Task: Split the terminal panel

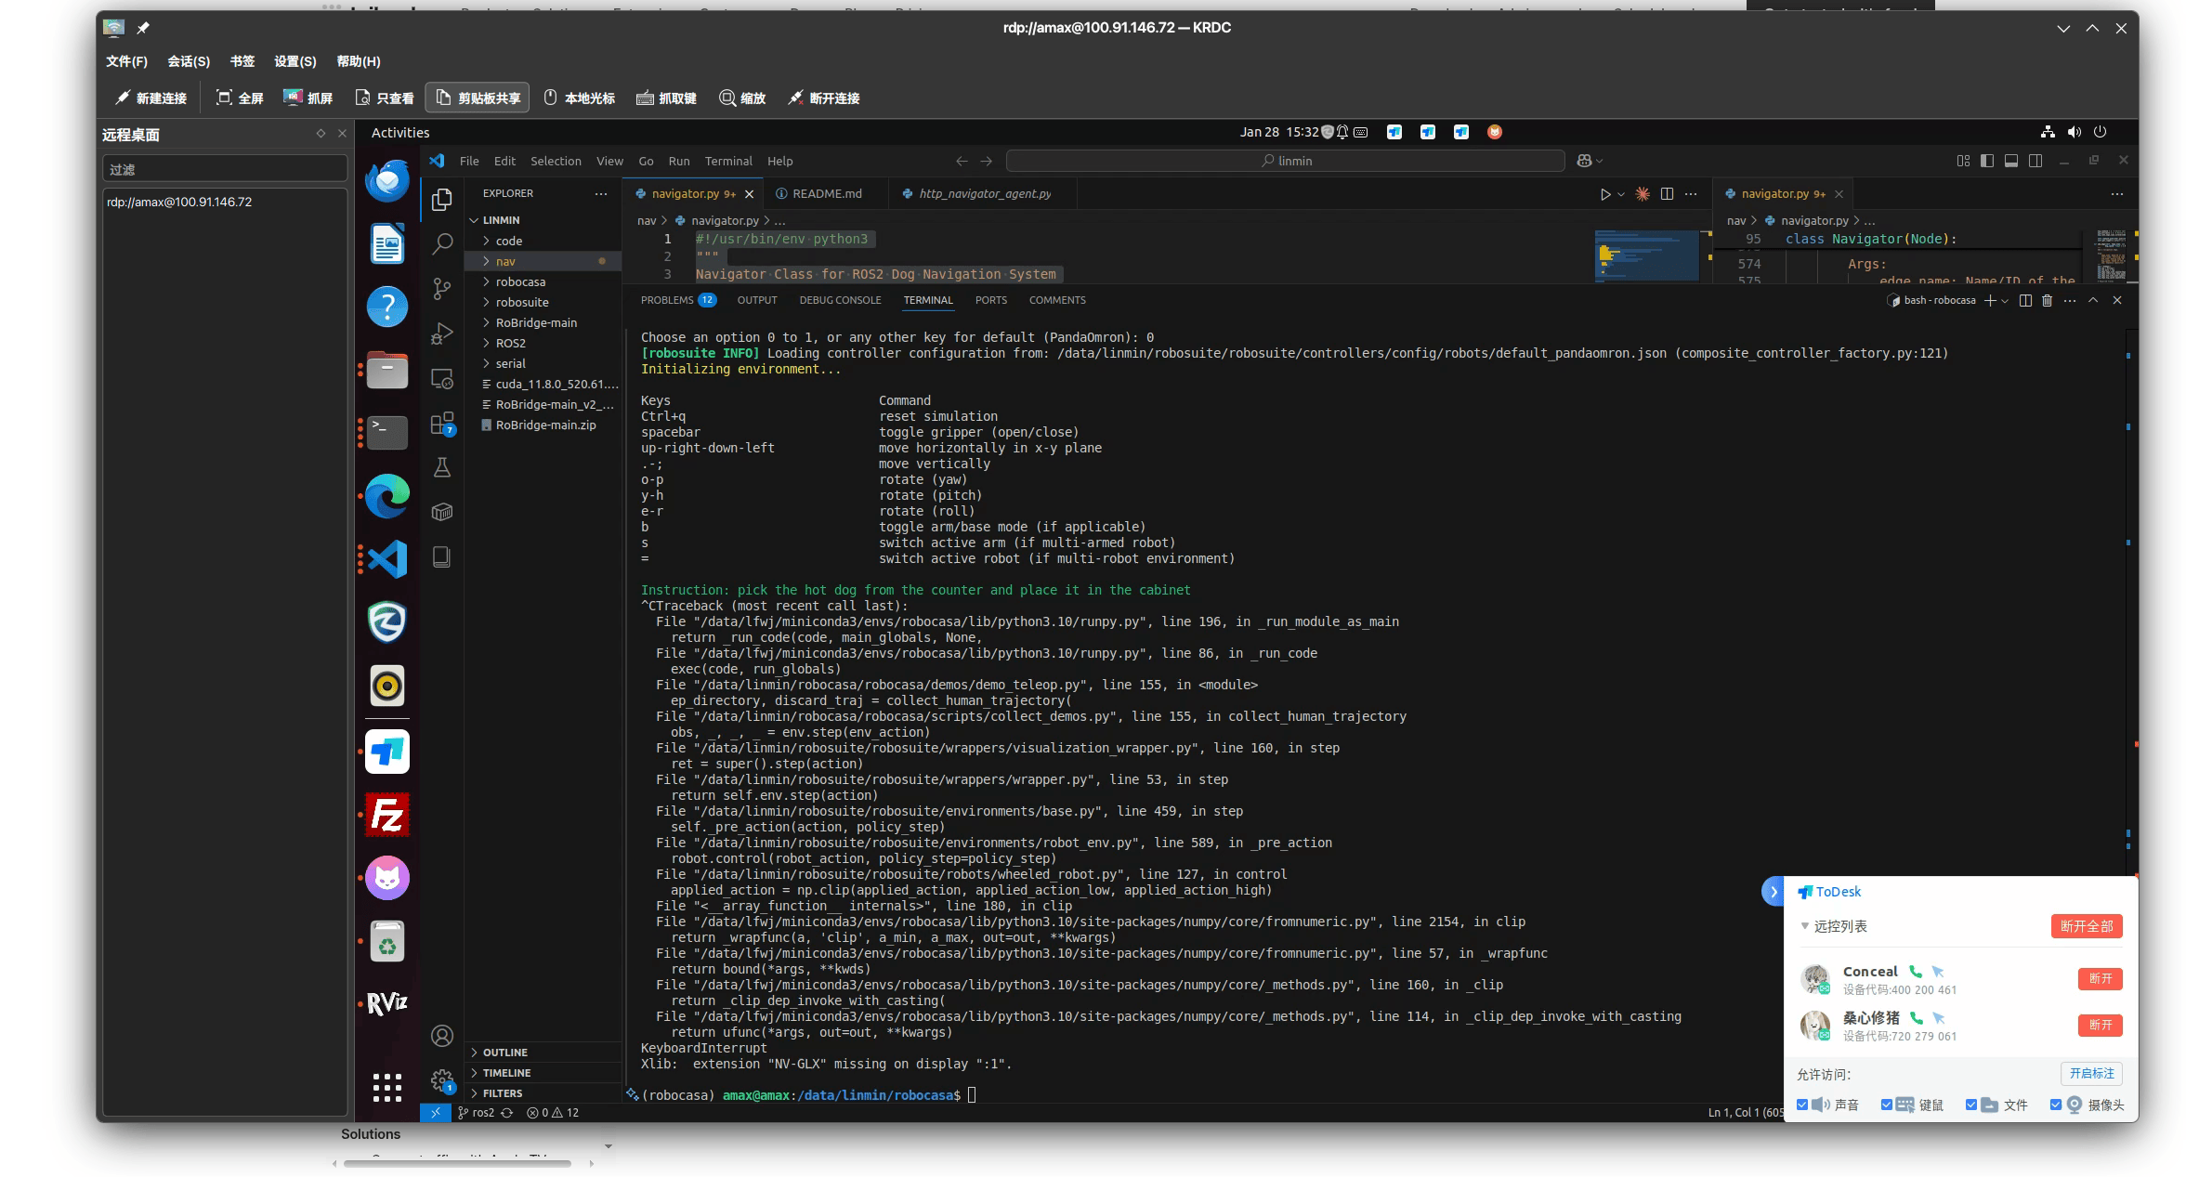Action: (2025, 300)
